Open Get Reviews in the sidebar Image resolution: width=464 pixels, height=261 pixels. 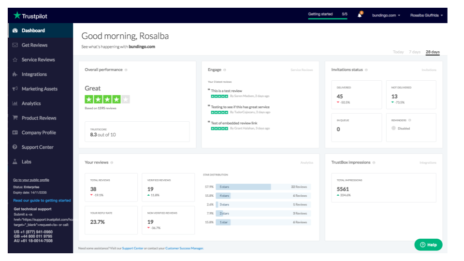[x=41, y=45]
